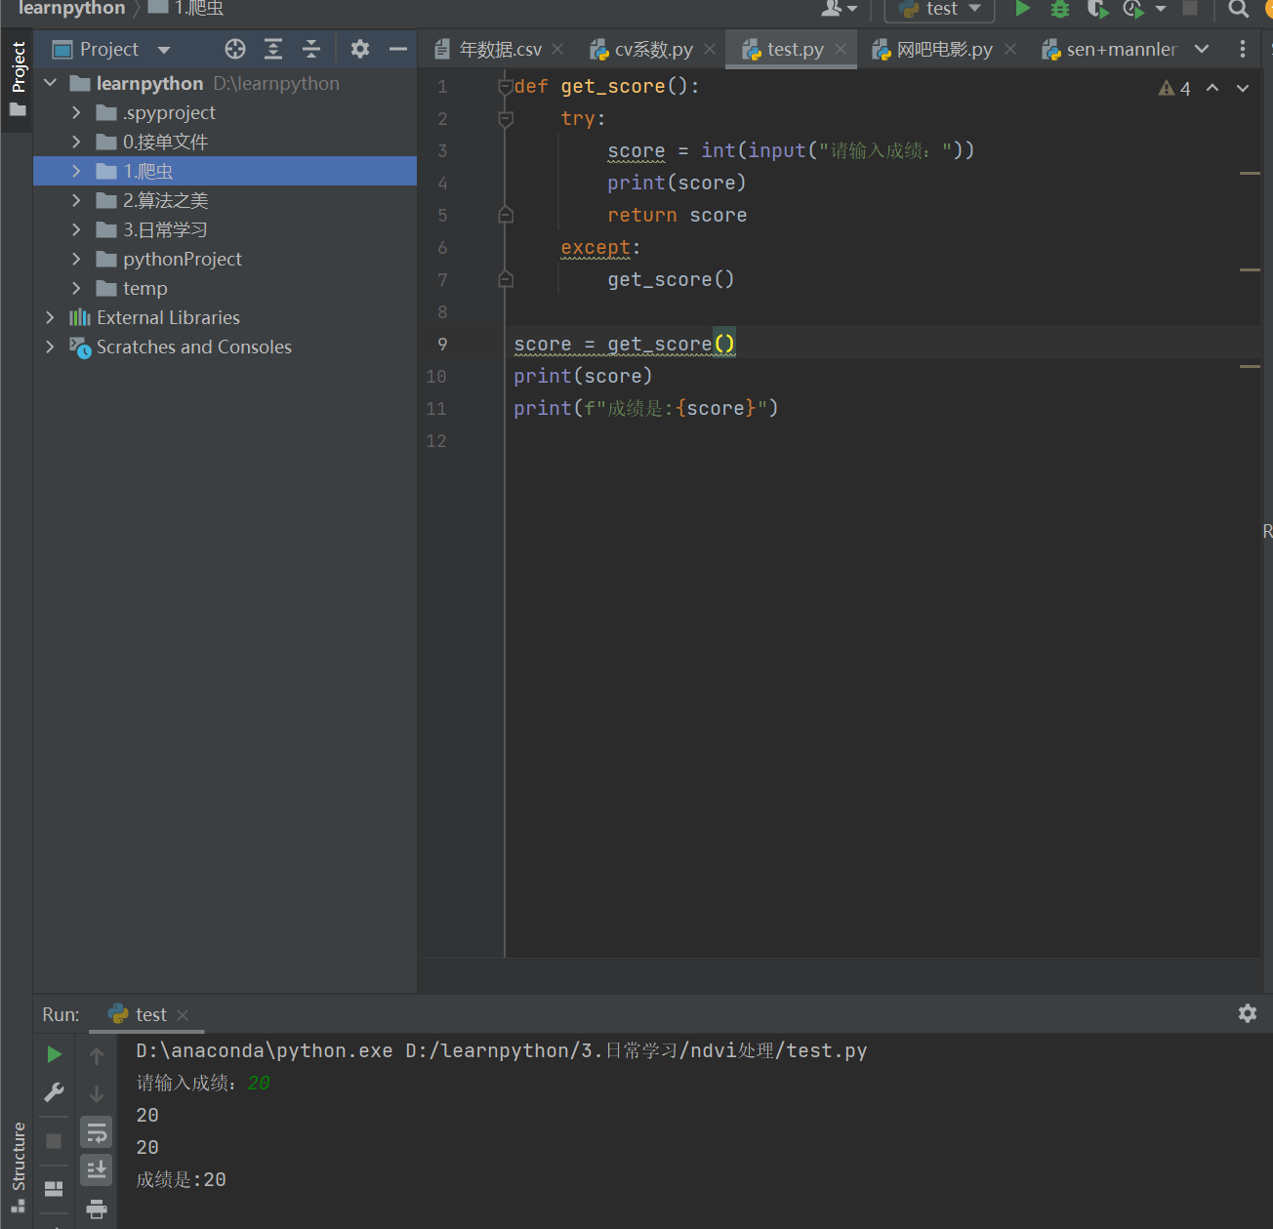Toggle soft-wrap in Run console
1273x1229 pixels.
click(x=96, y=1132)
